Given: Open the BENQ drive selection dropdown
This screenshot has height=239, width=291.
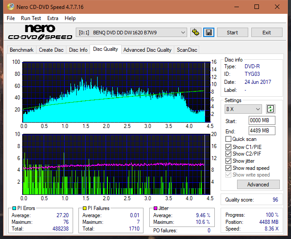Looking at the screenshot, I should pyautogui.click(x=131, y=33).
